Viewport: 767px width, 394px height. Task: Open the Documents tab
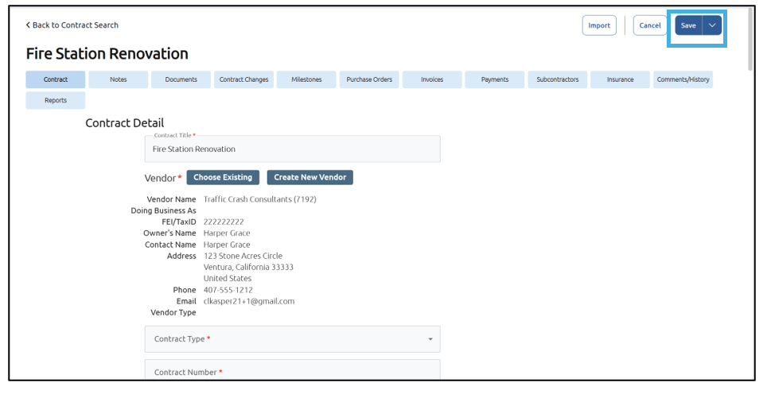181,79
